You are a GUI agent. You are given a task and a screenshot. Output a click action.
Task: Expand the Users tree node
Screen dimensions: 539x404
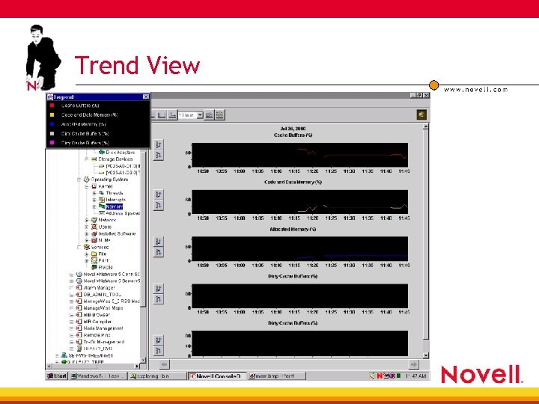click(x=87, y=227)
